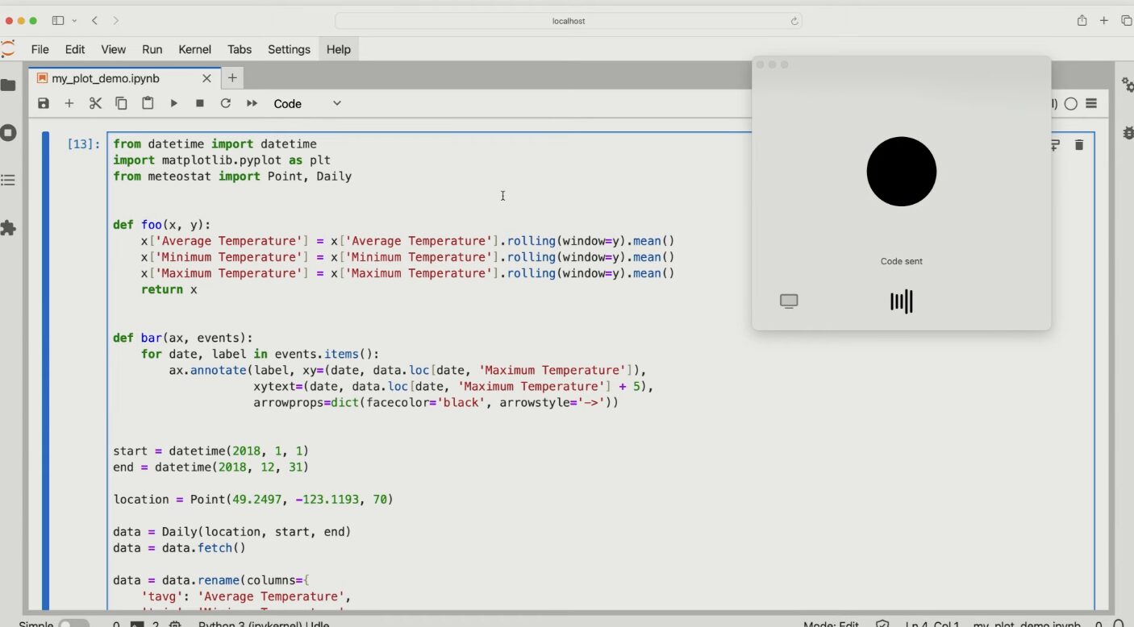
Task: Click the blue cell collapser bar
Action: pos(46,371)
